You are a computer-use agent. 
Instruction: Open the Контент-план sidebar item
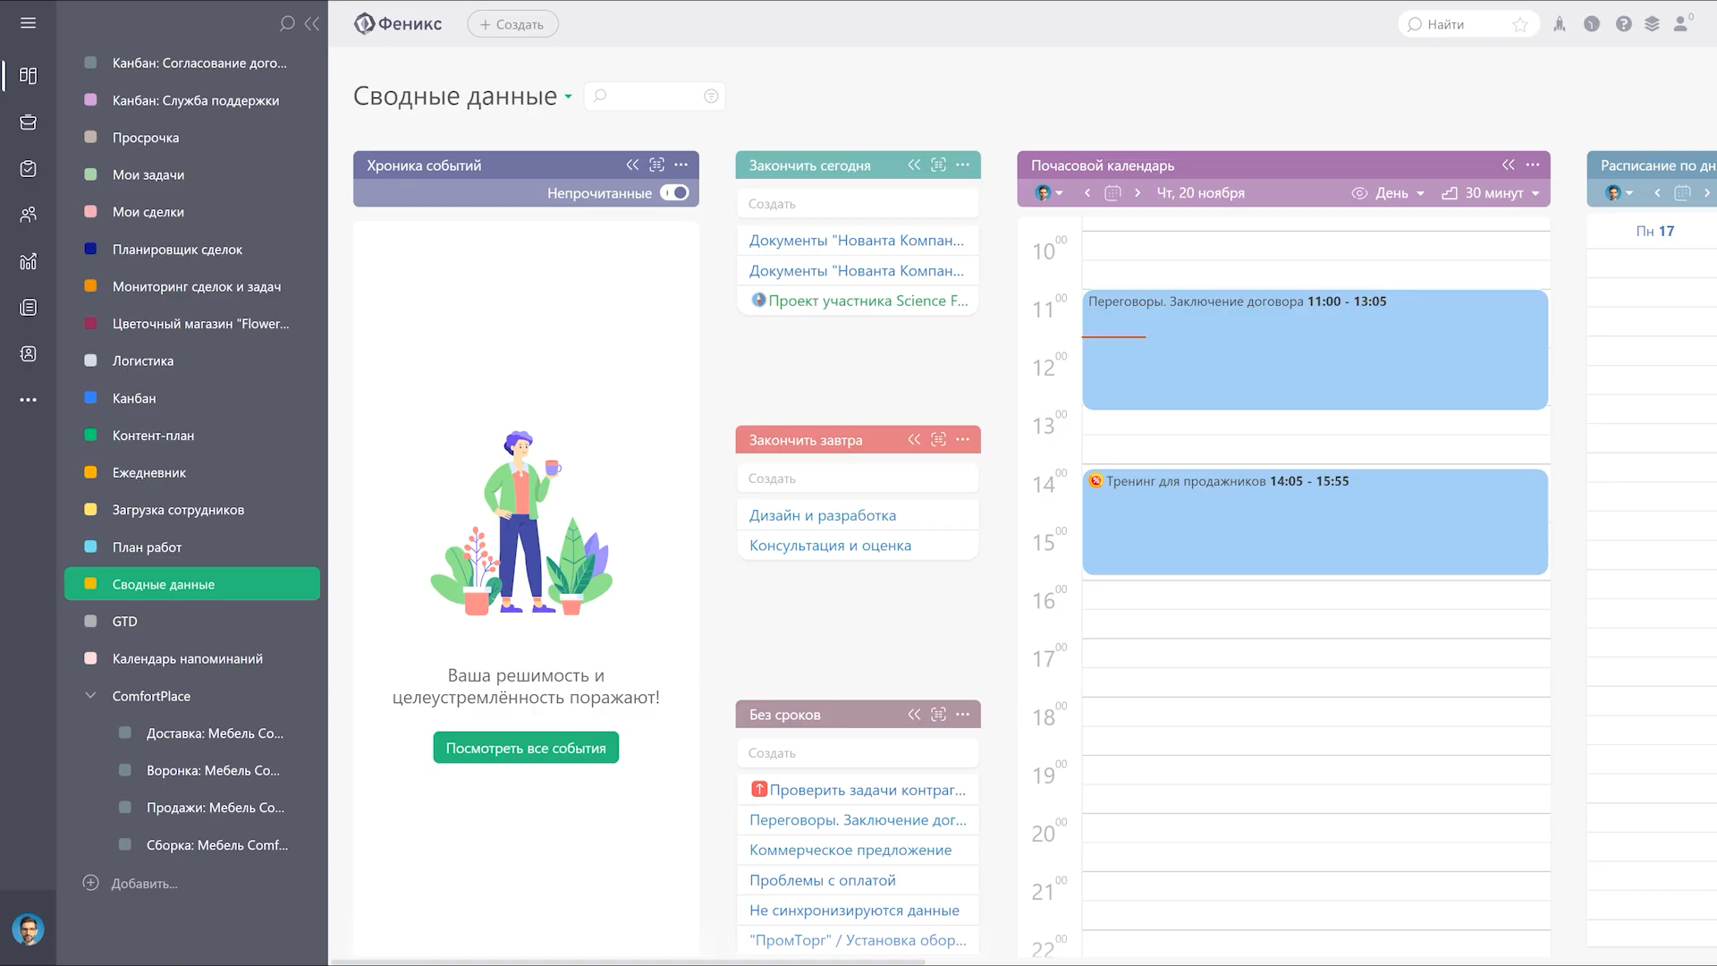(x=153, y=436)
